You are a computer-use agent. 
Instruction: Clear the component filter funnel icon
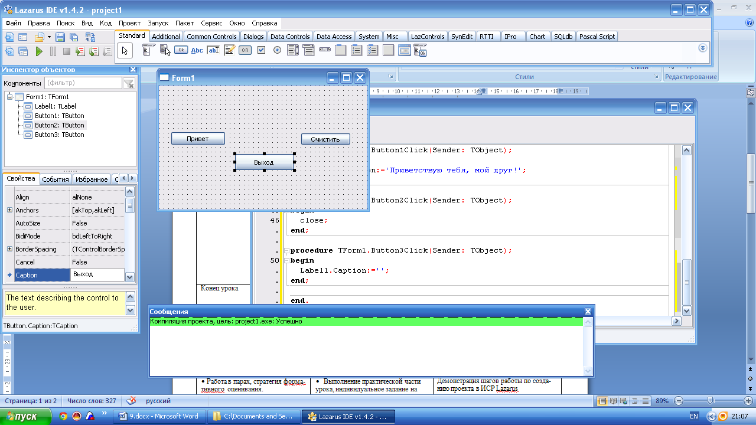tap(128, 84)
